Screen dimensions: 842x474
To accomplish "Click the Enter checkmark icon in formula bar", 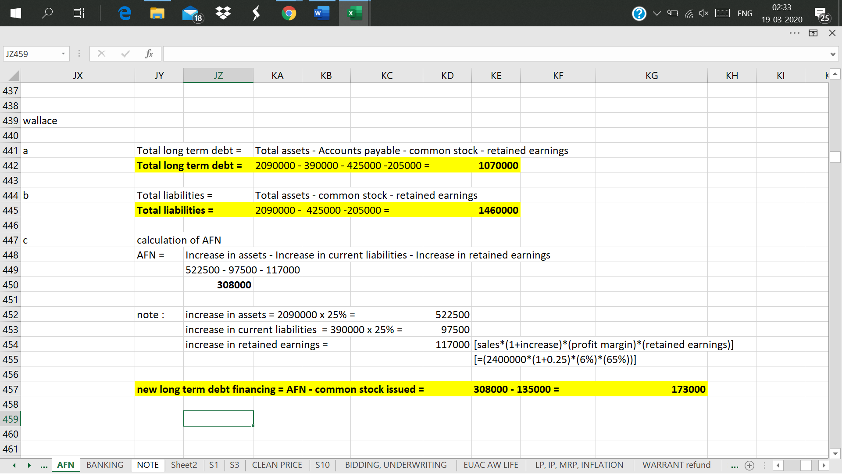I will (x=125, y=54).
